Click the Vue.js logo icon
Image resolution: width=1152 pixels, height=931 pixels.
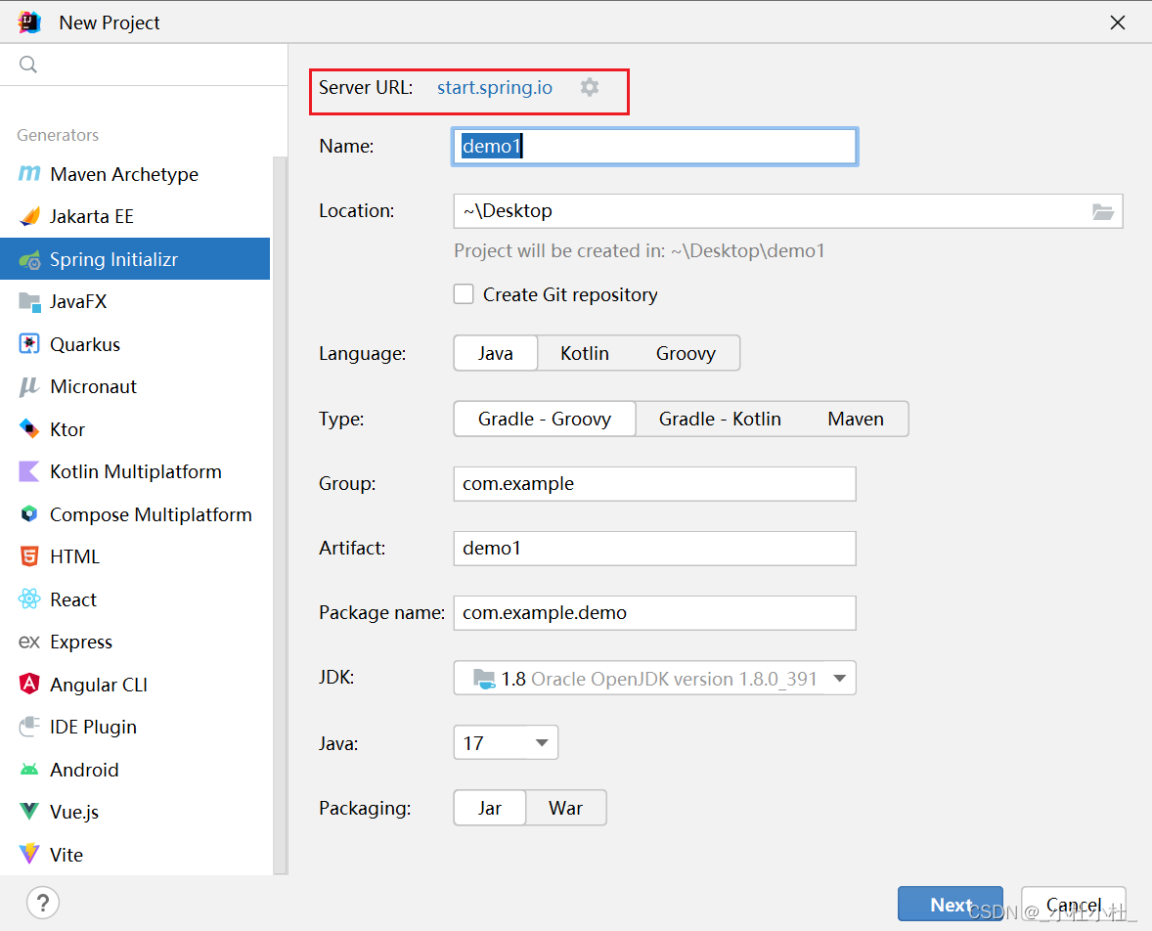pyautogui.click(x=29, y=812)
